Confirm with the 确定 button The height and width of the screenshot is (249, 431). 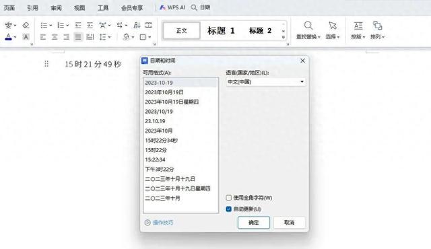click(254, 222)
